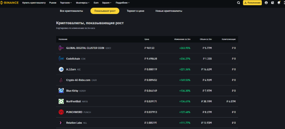Click the +263.95% change value
Screen dimensions: 285x129
click(185, 48)
